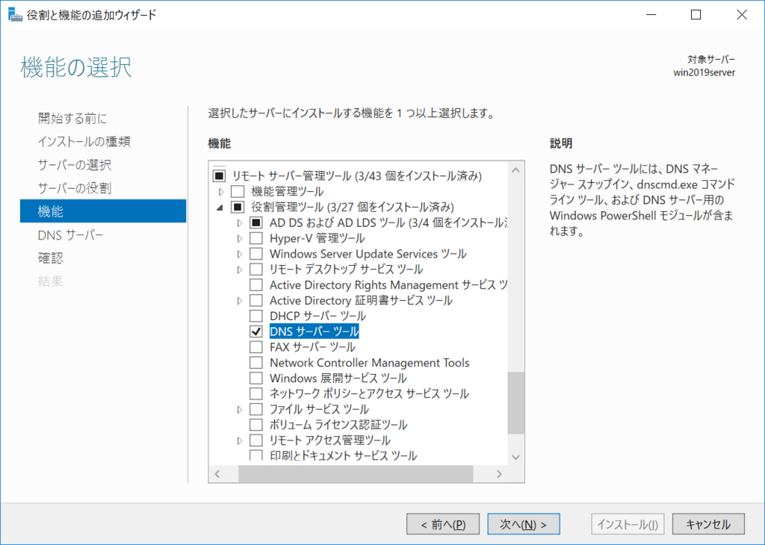Expand Hyper-V 管理ツール node
Image resolution: width=765 pixels, height=545 pixels.
coord(240,239)
